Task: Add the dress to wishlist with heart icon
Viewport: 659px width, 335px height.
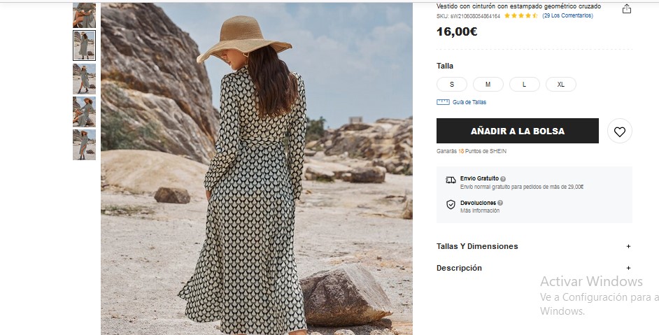Action: pyautogui.click(x=620, y=131)
